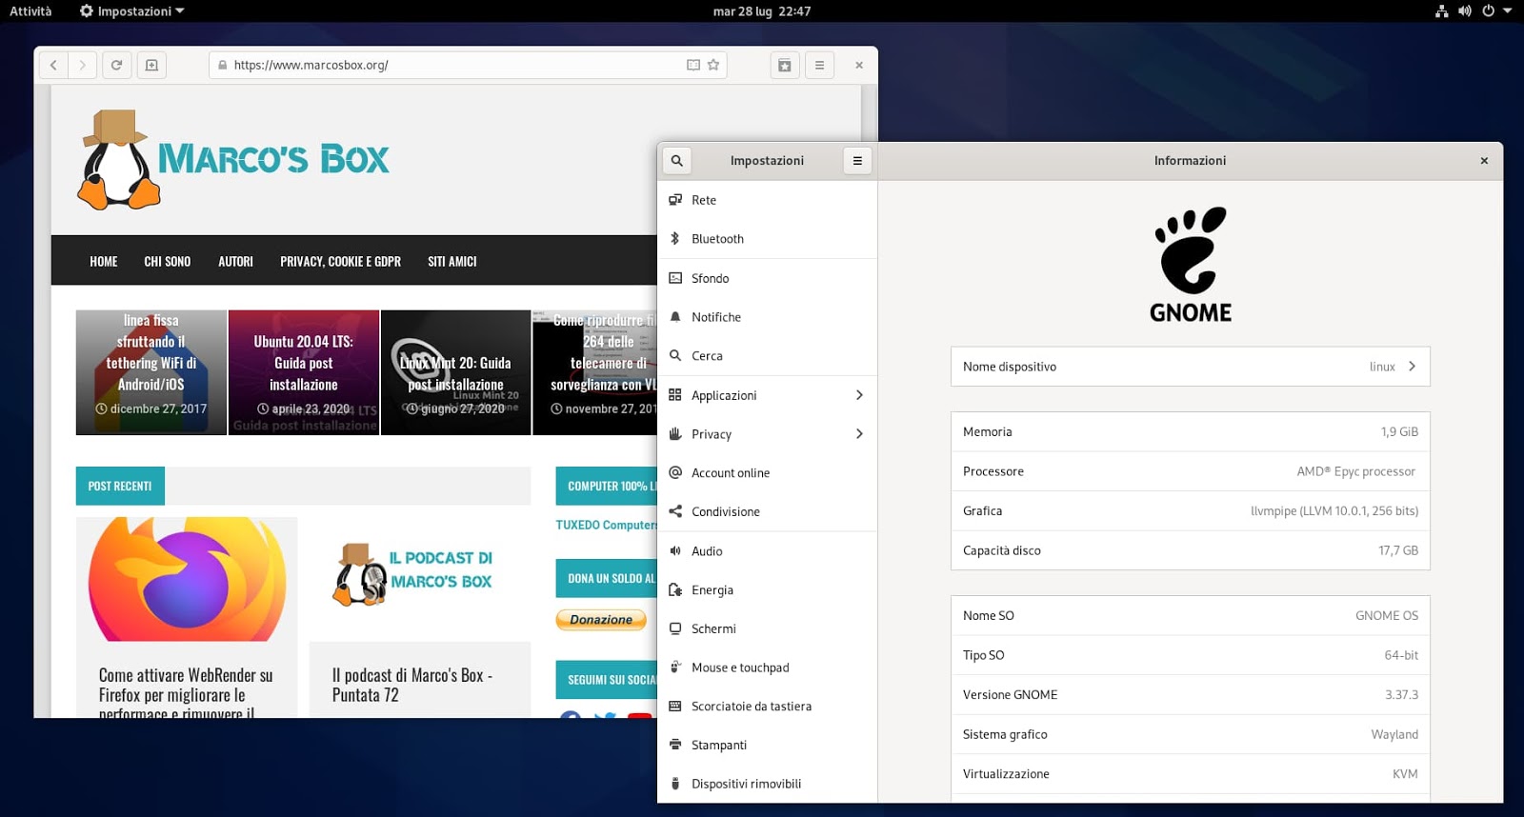Open Rete settings panel
This screenshot has width=1524, height=817.
pyautogui.click(x=767, y=200)
